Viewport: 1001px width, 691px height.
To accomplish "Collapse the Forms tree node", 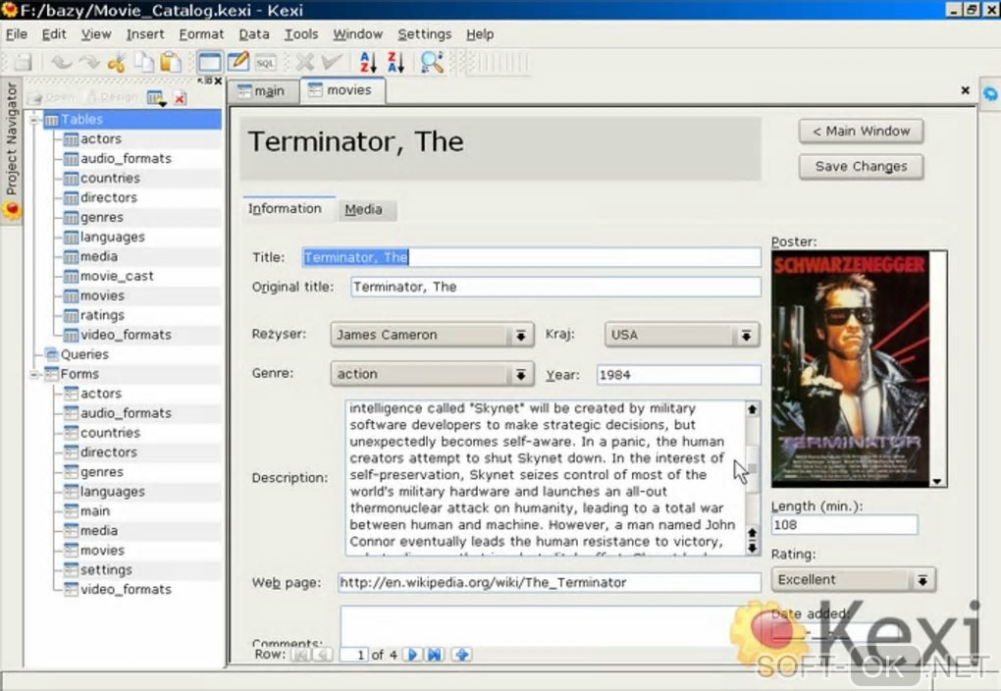I will (34, 374).
